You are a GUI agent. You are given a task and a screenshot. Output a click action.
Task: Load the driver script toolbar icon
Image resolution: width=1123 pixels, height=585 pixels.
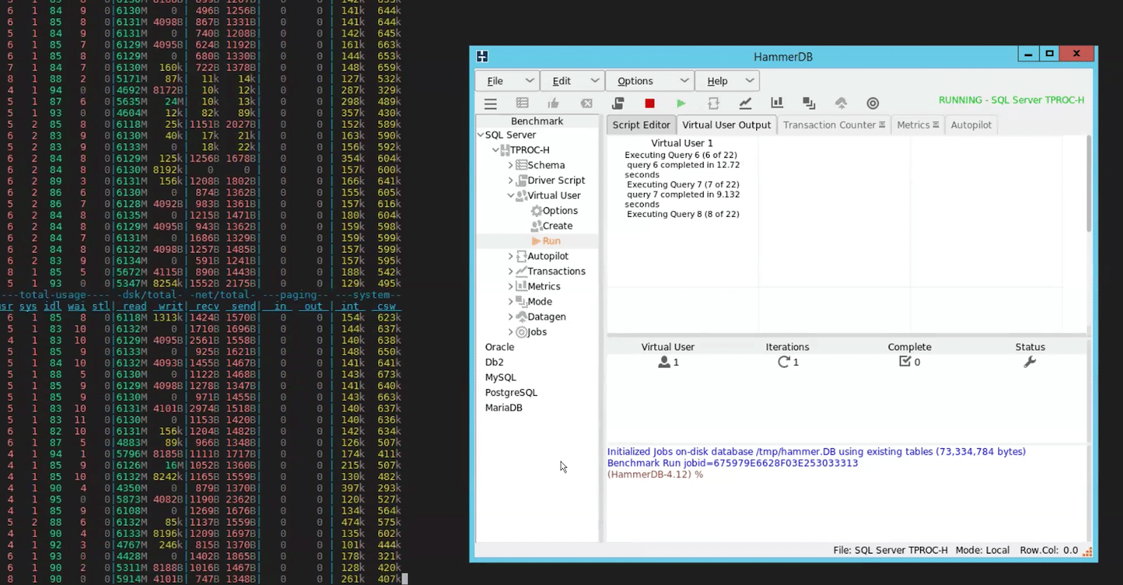point(618,103)
